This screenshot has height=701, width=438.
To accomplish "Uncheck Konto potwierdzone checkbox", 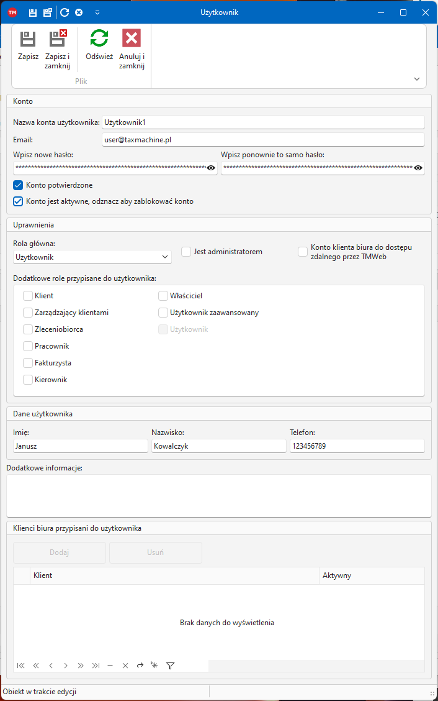I will [18, 185].
